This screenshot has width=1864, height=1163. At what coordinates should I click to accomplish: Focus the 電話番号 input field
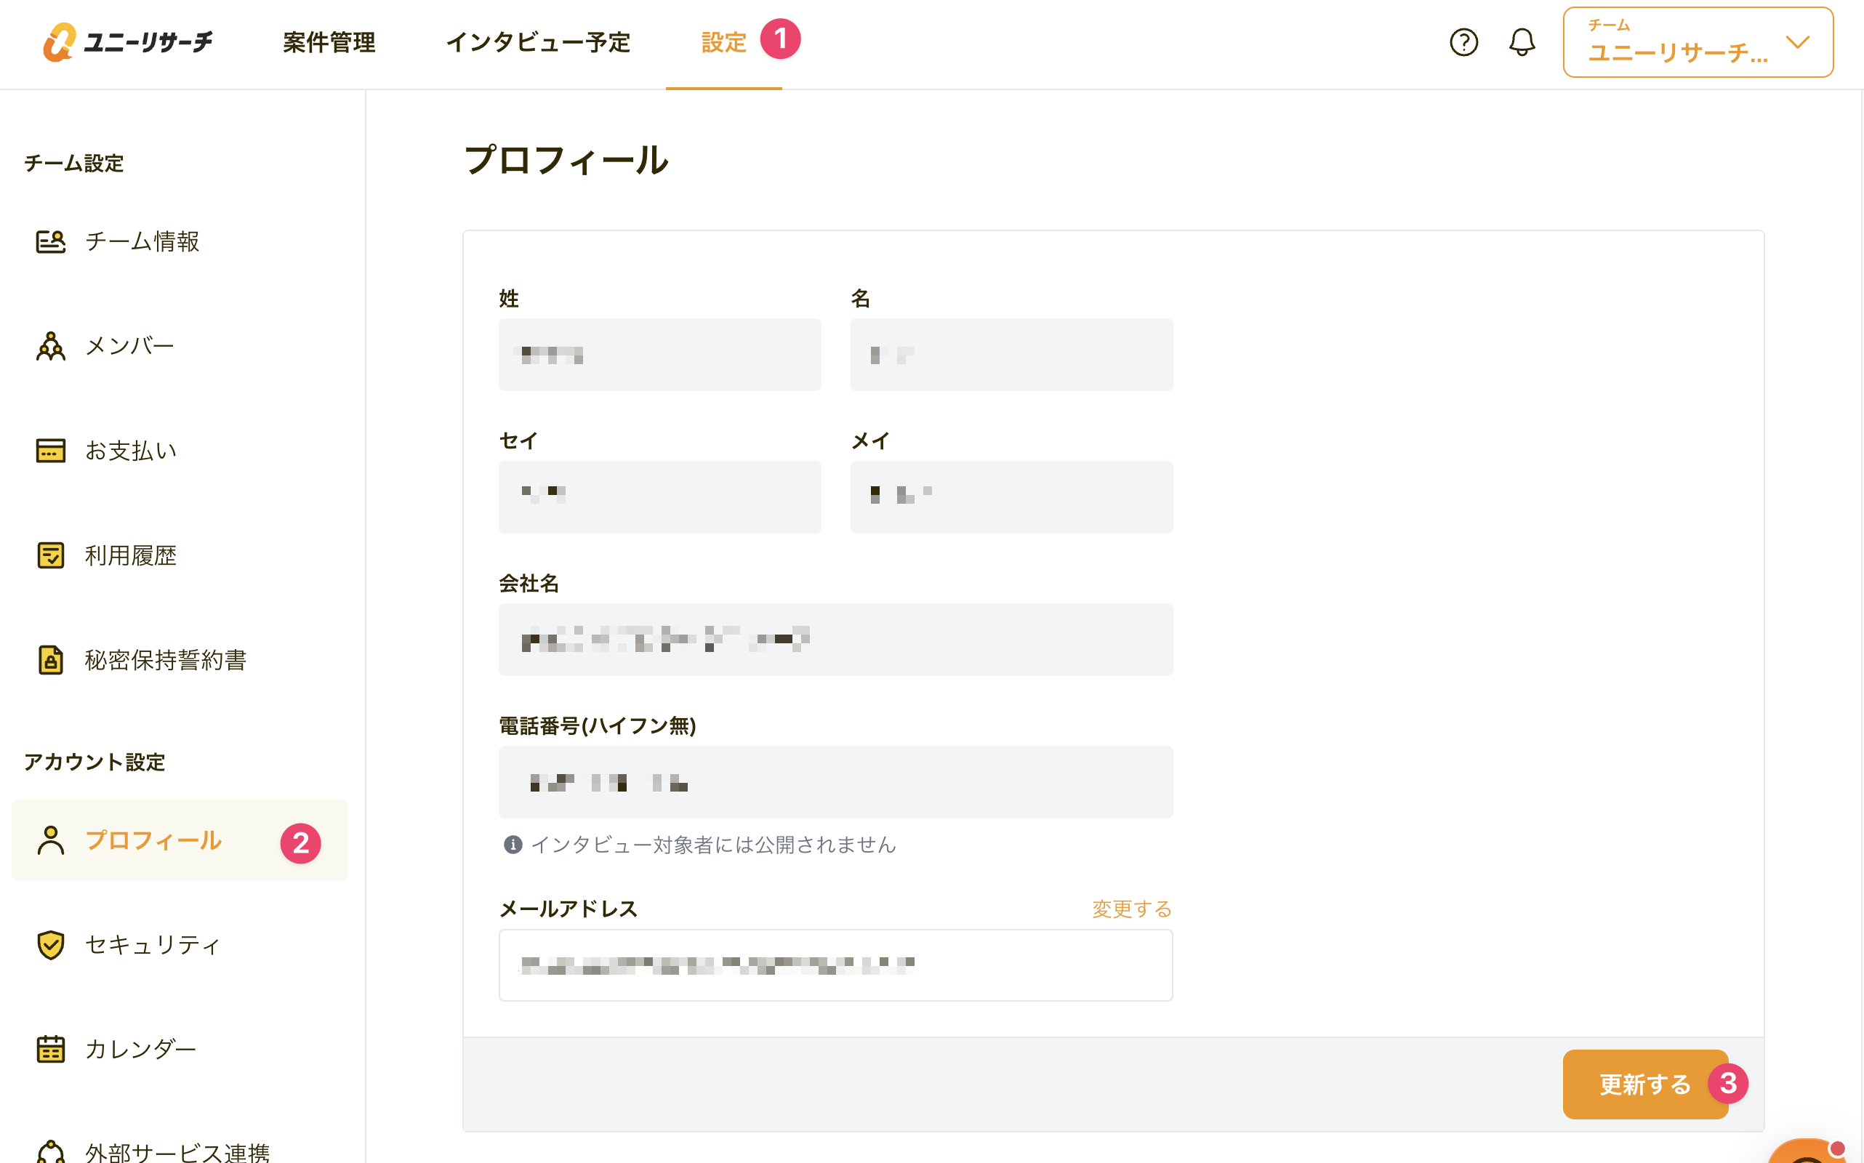tap(835, 782)
